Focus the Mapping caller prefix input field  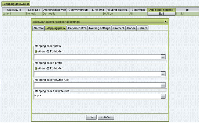(97, 57)
